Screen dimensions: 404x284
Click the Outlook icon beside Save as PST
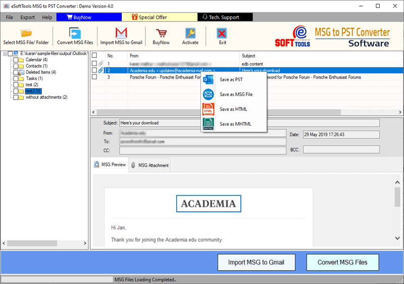point(208,80)
